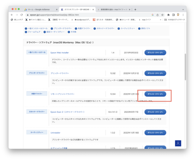
Task: Click the page vertical scrollbar
Action: coord(185,67)
